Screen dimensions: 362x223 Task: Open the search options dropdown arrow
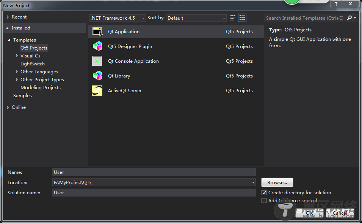(x=355, y=18)
